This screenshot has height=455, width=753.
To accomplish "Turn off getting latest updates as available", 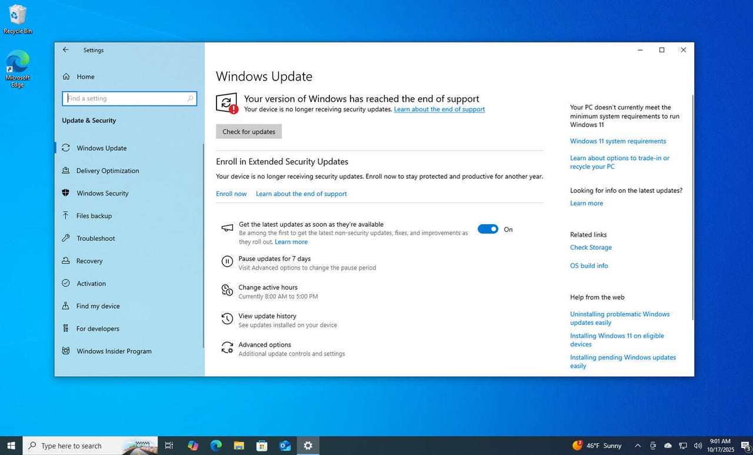I will click(488, 229).
